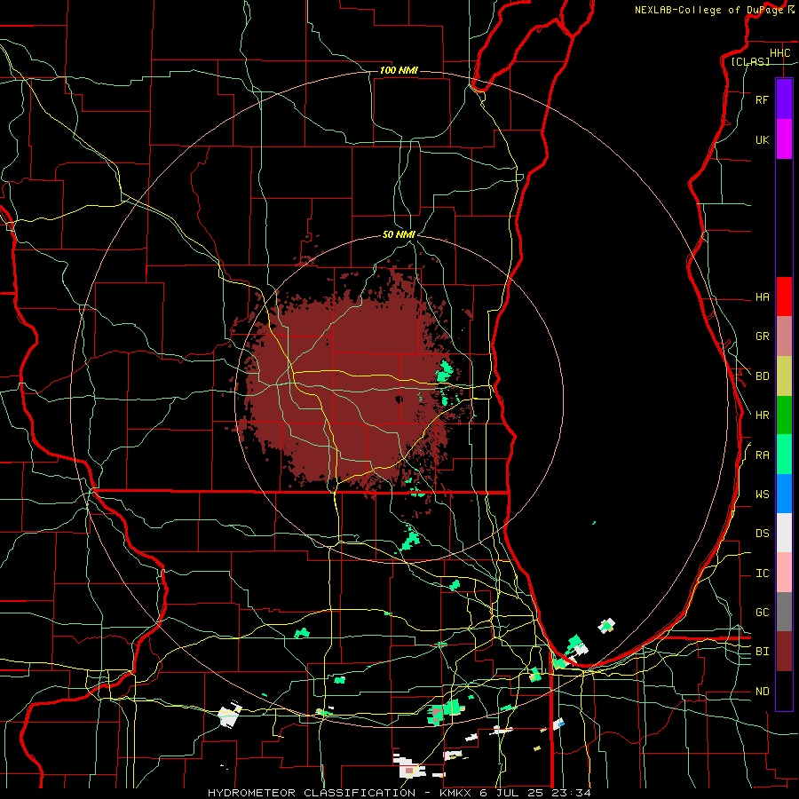
Task: Select the "DS" legend label
Action: [x=762, y=534]
